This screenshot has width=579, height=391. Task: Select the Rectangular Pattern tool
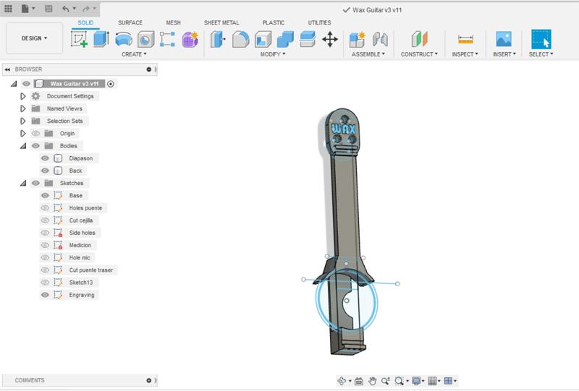click(x=167, y=39)
